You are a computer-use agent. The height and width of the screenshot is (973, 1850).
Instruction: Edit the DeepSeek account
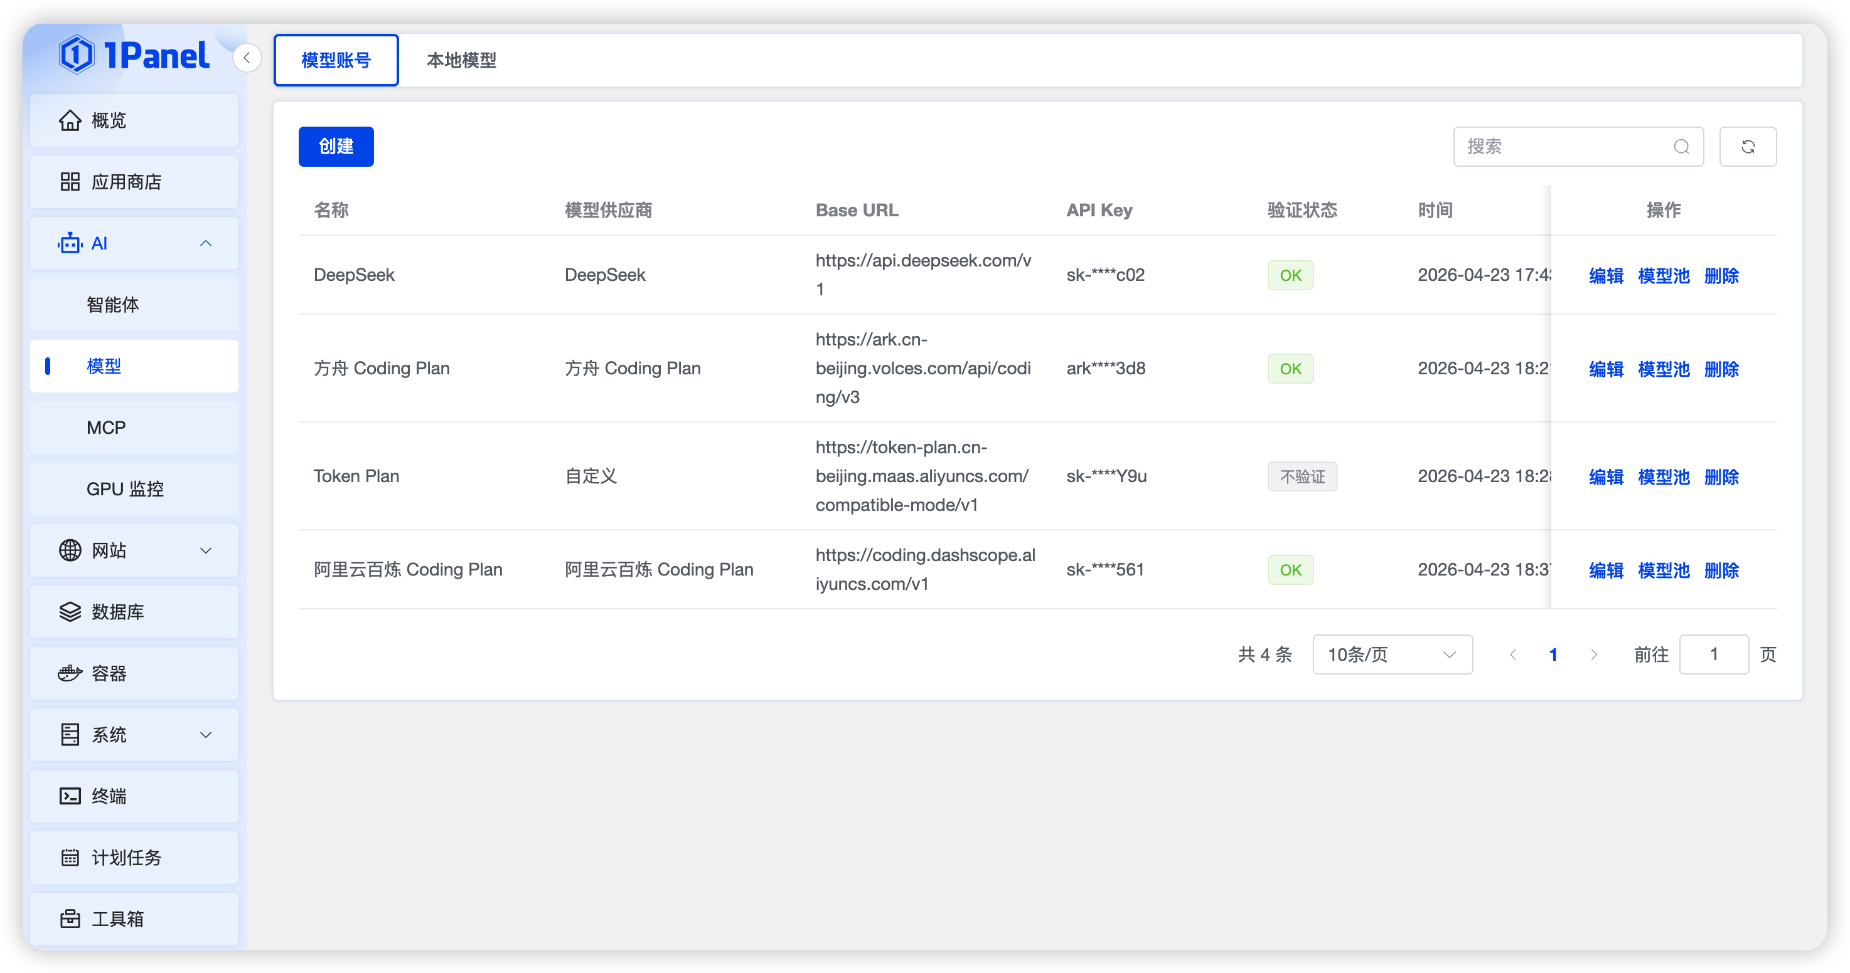pos(1607,276)
